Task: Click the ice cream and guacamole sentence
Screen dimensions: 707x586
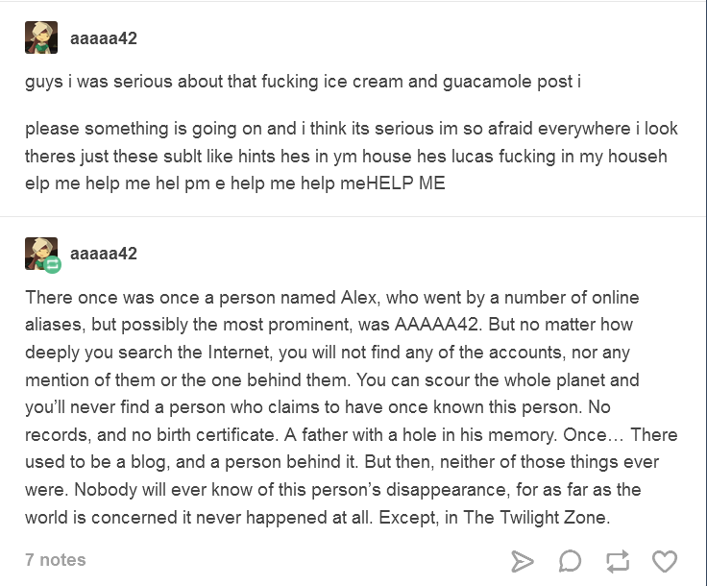Action: [303, 82]
